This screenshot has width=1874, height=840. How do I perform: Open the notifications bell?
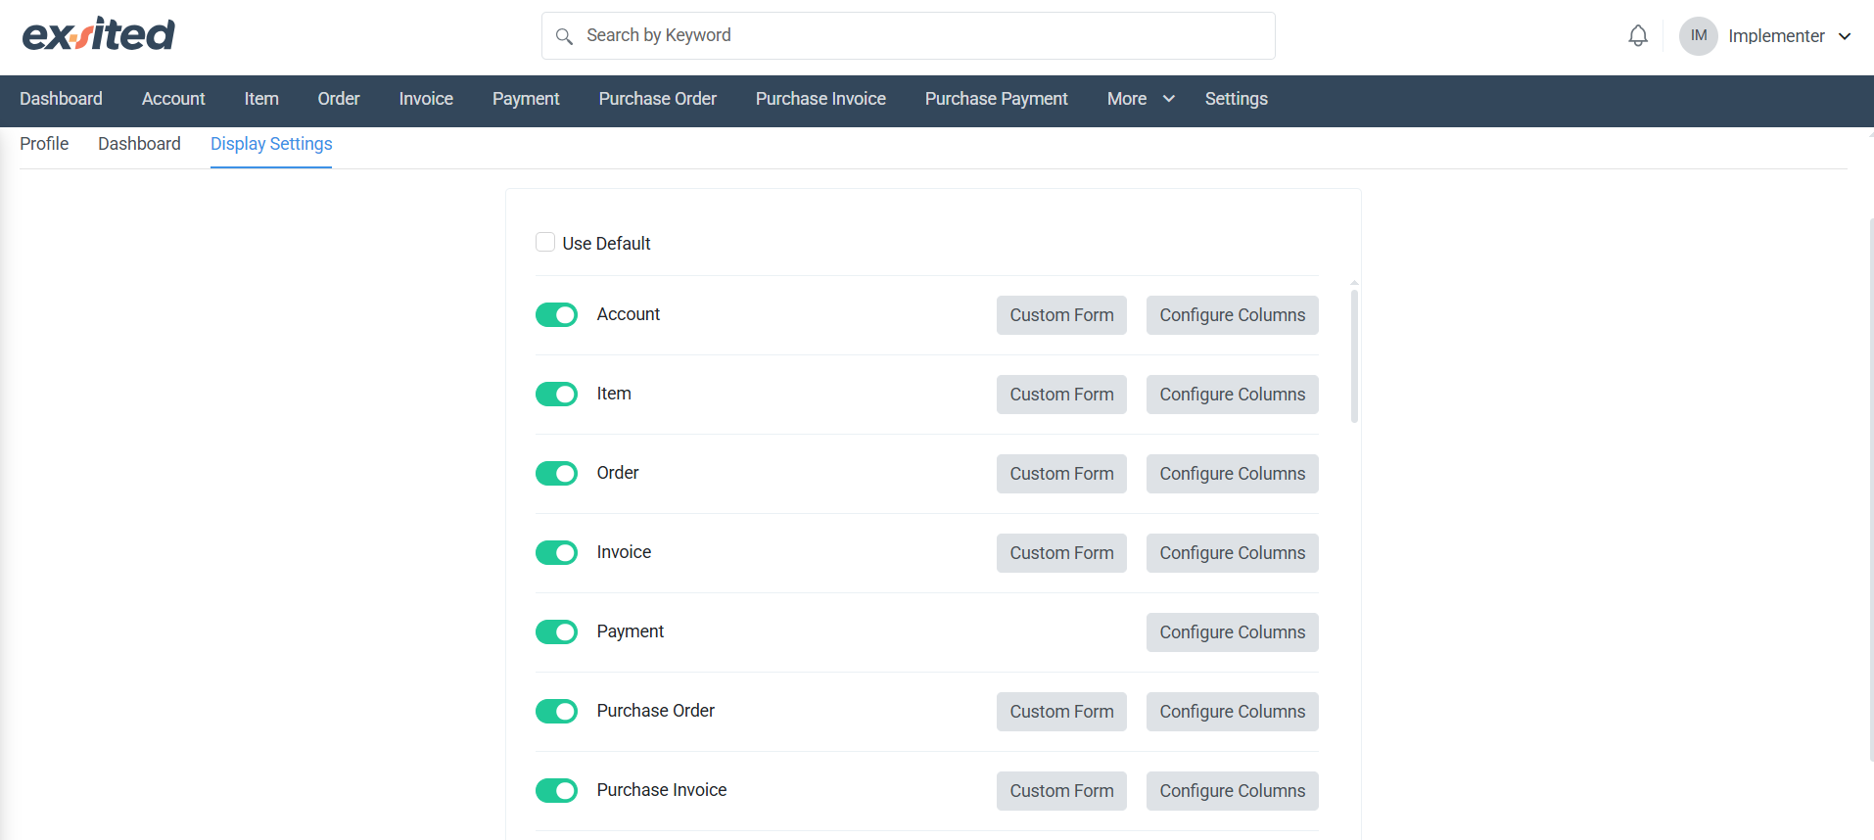click(x=1638, y=36)
